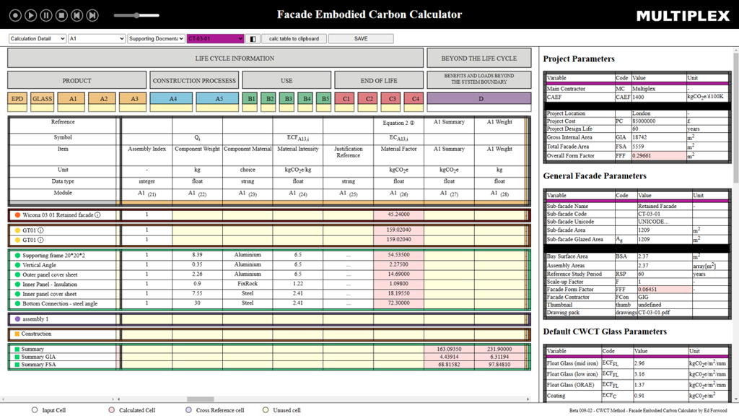The image size is (739, 416).
Task: Open the Supporting Documents dropdown
Action: tap(156, 39)
